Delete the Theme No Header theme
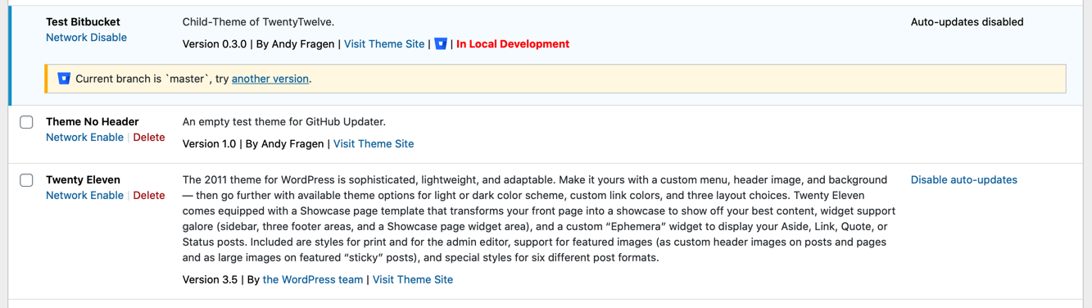The height and width of the screenshot is (308, 1092). pyautogui.click(x=149, y=138)
